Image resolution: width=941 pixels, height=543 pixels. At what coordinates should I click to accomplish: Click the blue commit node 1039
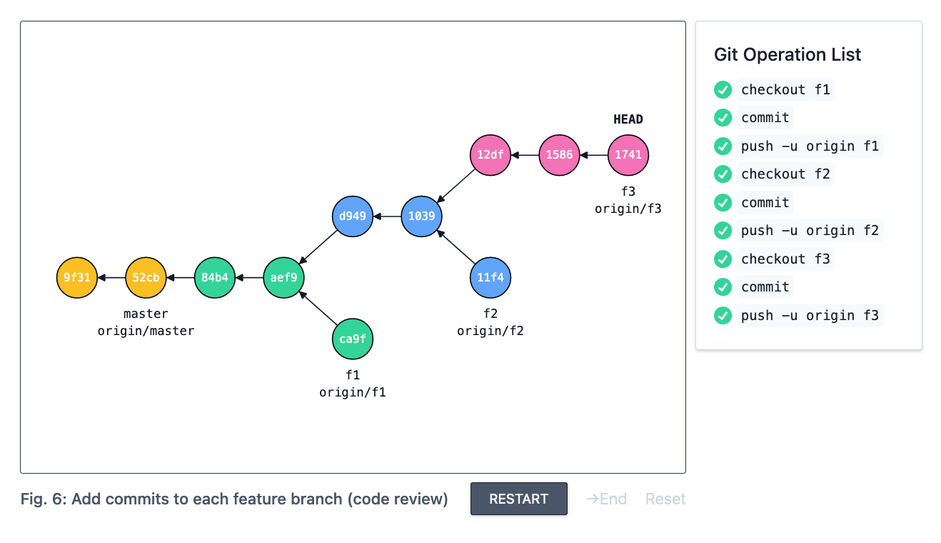point(421,216)
